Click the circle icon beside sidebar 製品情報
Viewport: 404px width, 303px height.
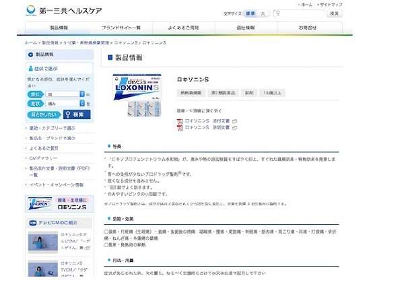(31, 55)
